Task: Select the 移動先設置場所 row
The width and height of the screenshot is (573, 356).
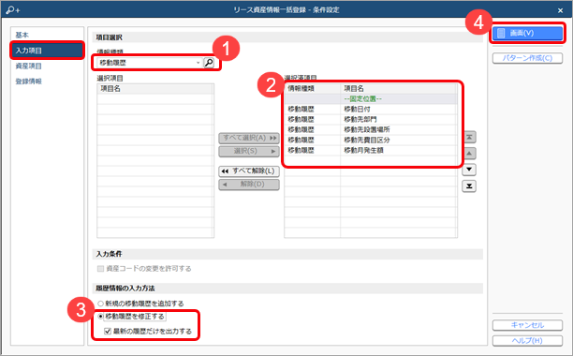Action: pos(370,130)
